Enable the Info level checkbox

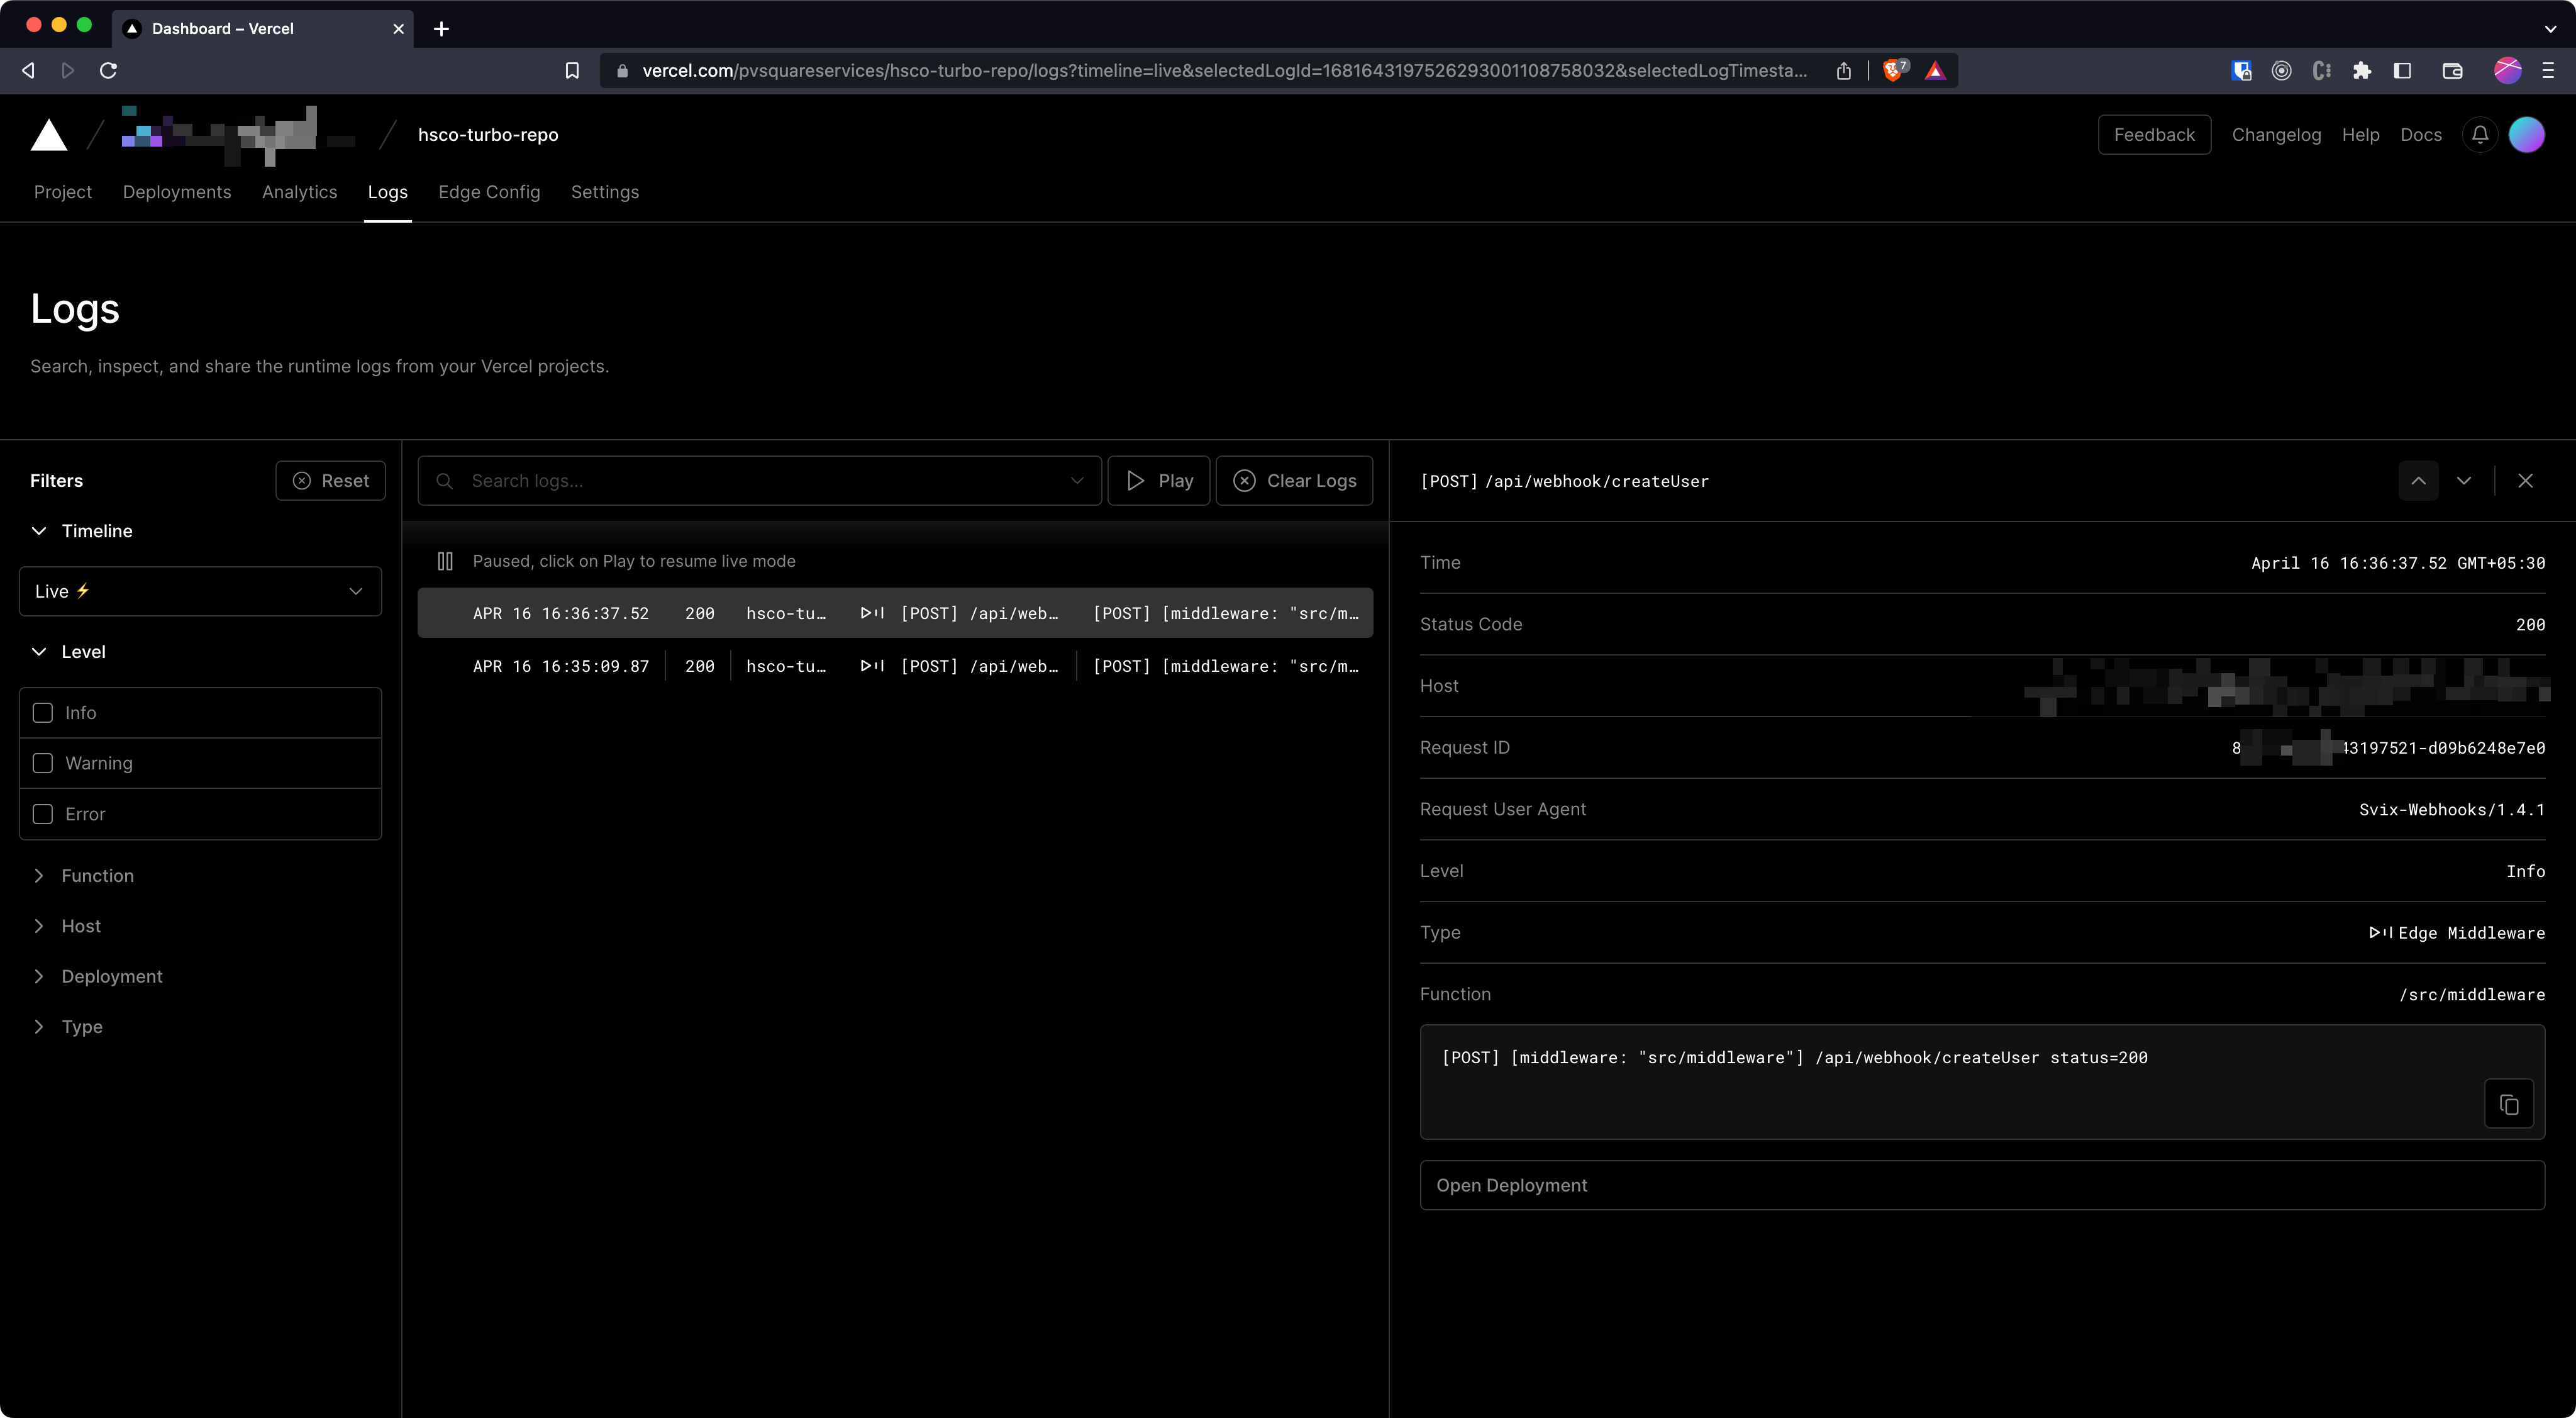(43, 713)
